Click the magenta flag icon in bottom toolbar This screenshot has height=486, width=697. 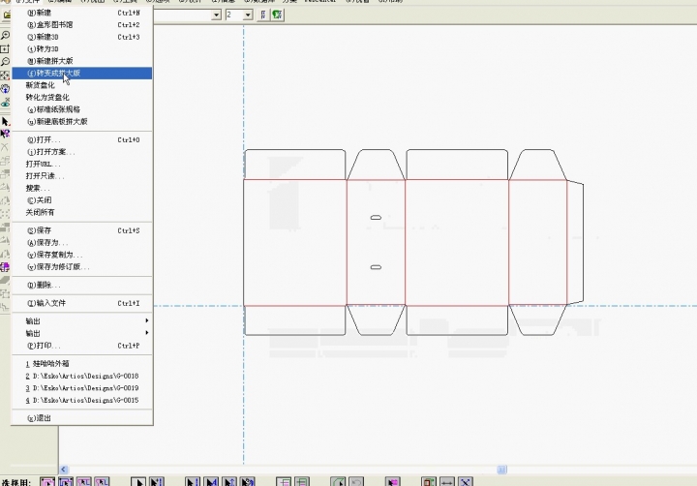pos(393,481)
